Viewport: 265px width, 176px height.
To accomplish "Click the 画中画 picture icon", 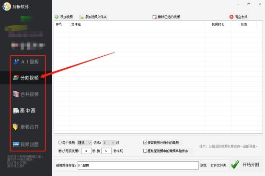I will [16, 111].
